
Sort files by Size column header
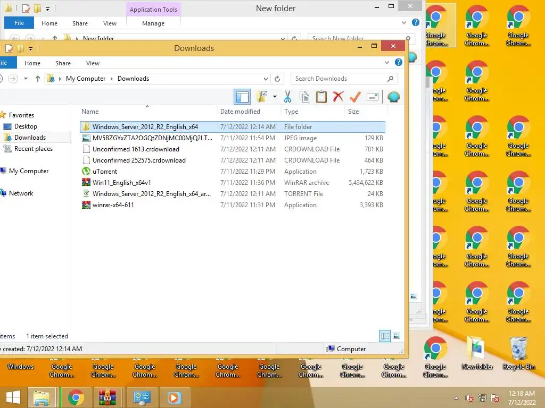coord(353,112)
